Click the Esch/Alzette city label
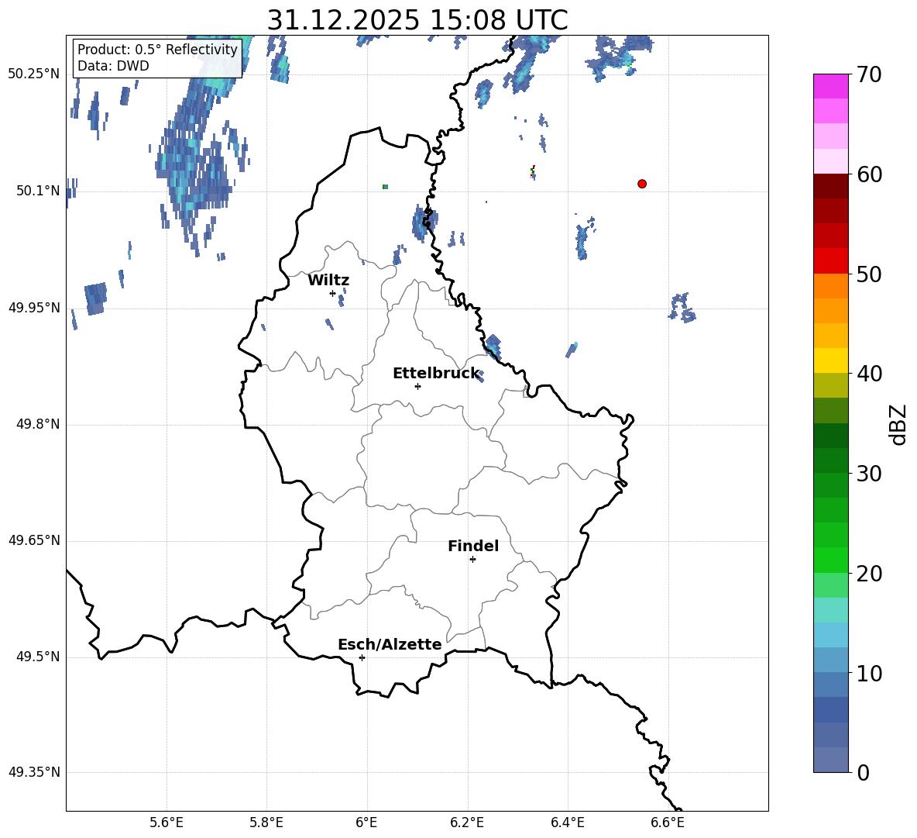Screen dimensions: 917x838 390,644
